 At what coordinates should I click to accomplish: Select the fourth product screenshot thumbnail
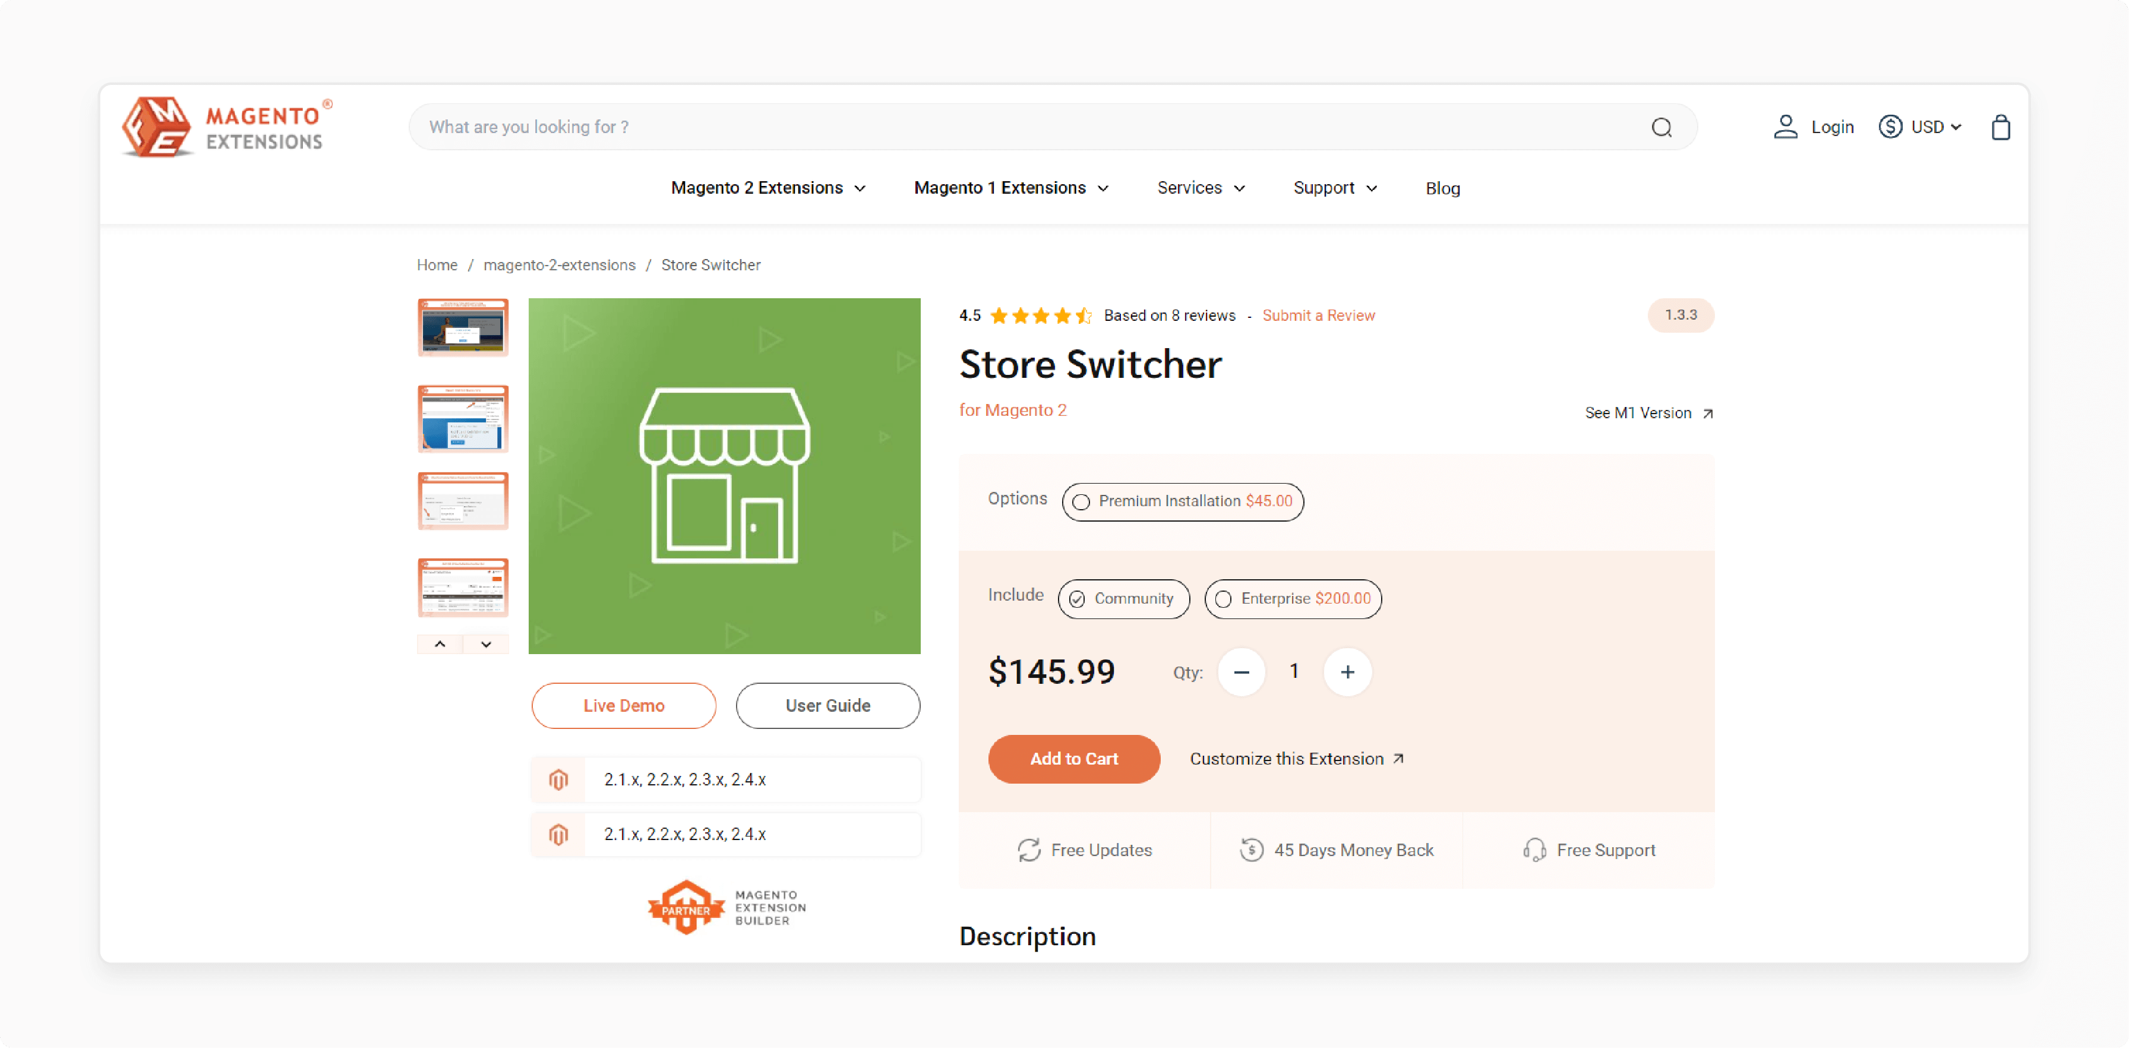click(x=463, y=588)
